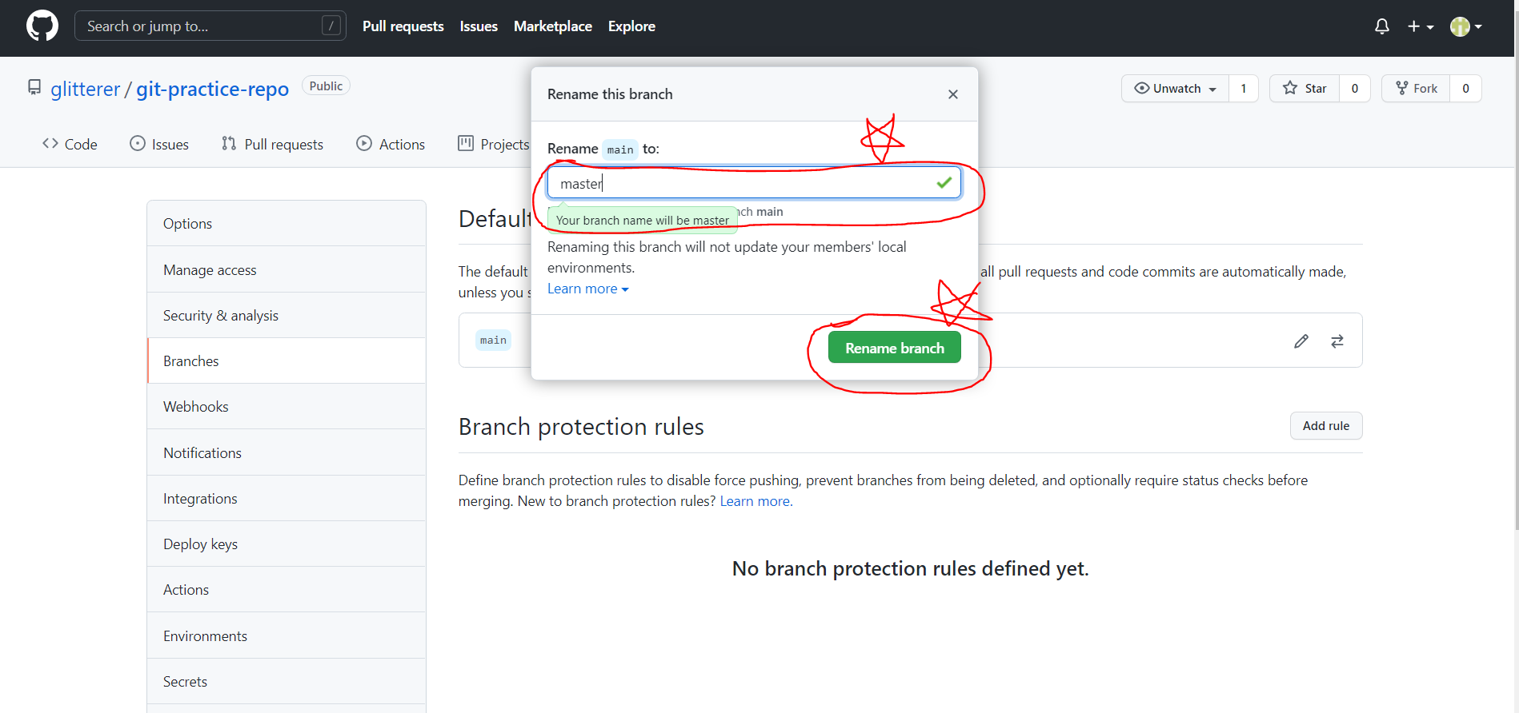Viewport: 1519px width, 713px height.
Task: Click the Search or jump to field
Action: pyautogui.click(x=210, y=26)
